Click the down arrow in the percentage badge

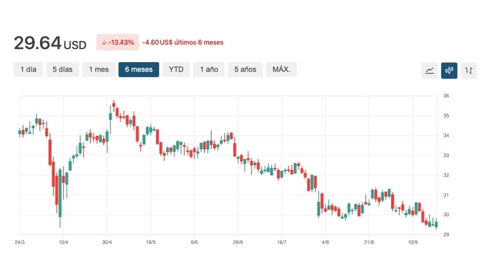[104, 43]
